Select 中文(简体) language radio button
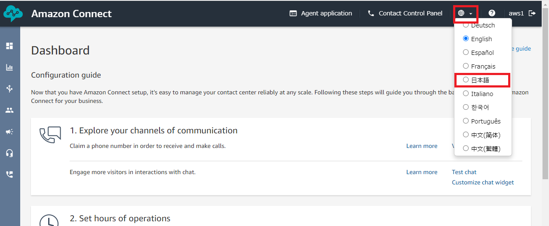This screenshot has height=226, width=549. [466, 135]
